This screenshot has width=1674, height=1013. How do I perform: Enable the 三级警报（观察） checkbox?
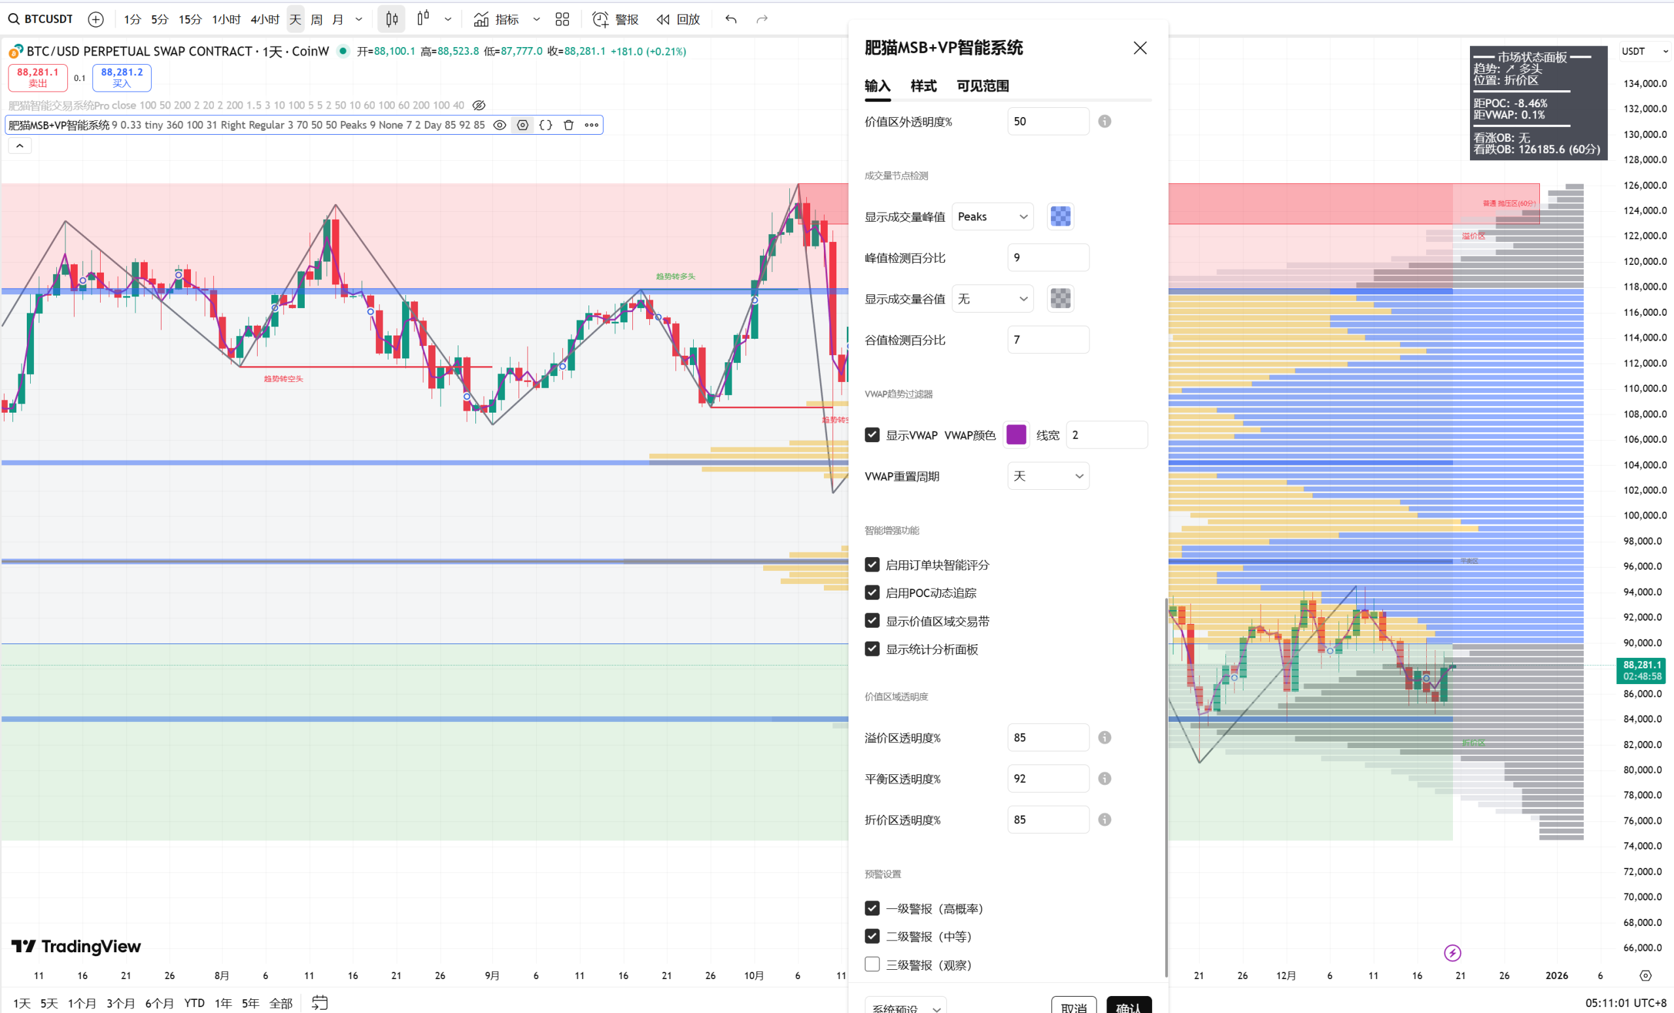[872, 964]
